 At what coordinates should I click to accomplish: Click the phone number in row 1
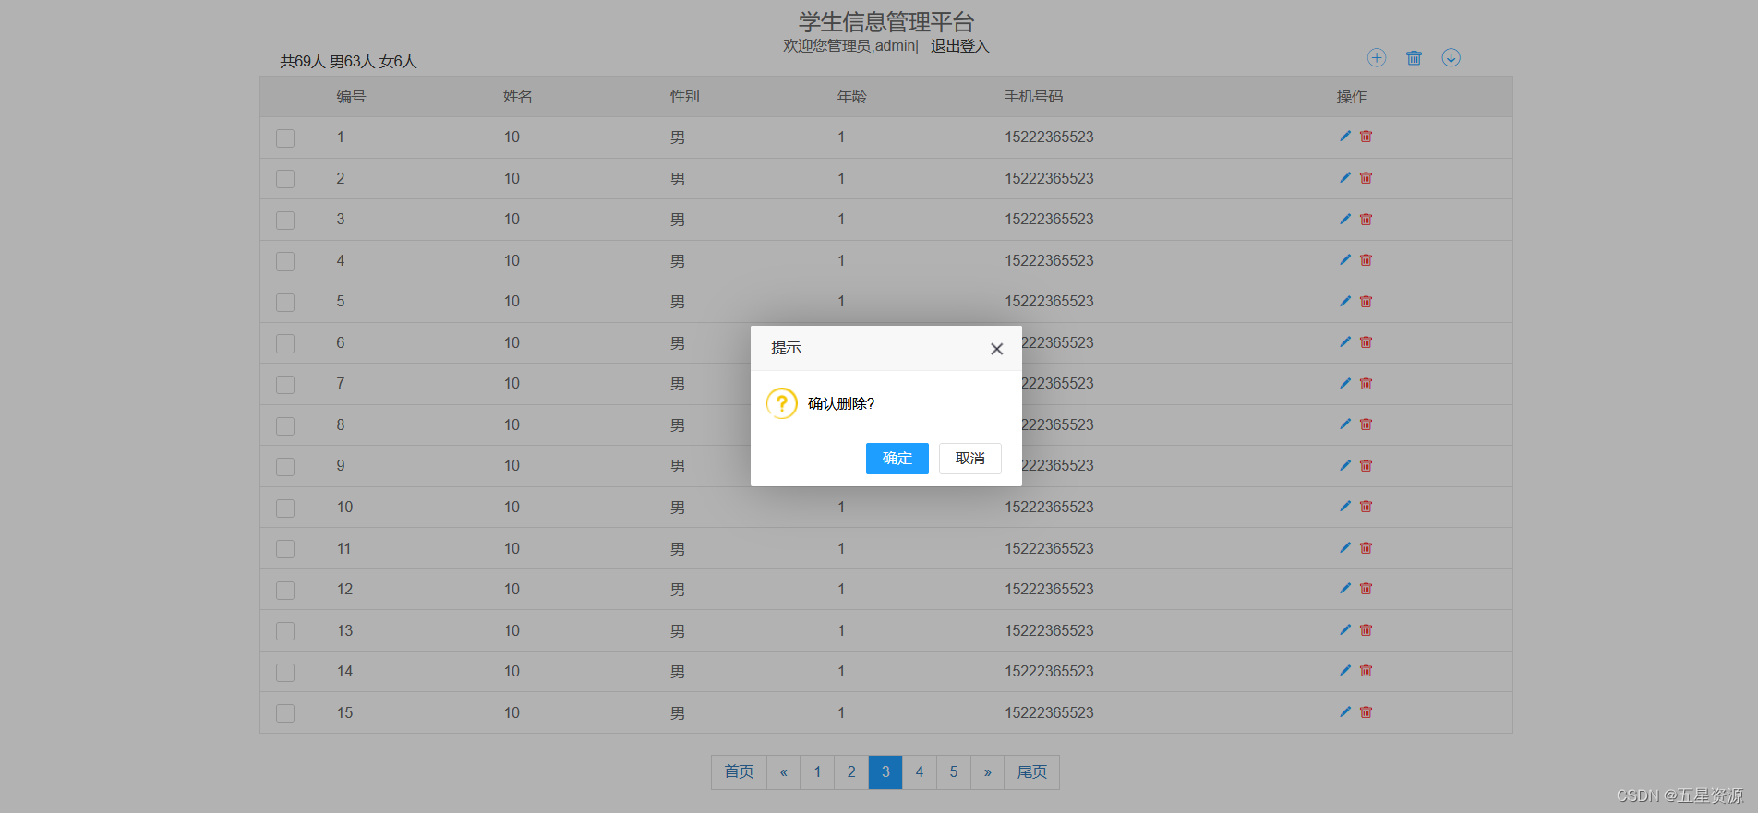coord(1049,137)
